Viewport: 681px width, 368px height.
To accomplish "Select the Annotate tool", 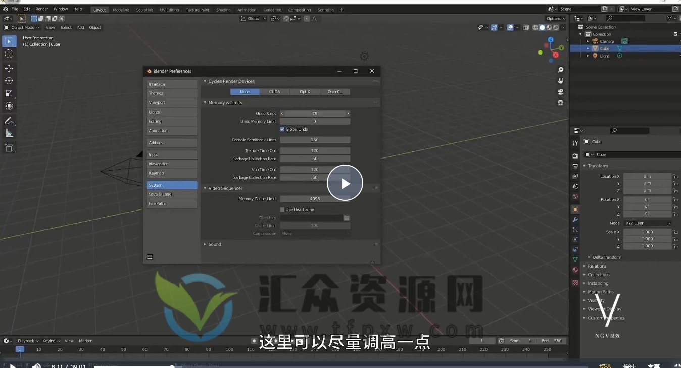I will pyautogui.click(x=9, y=121).
